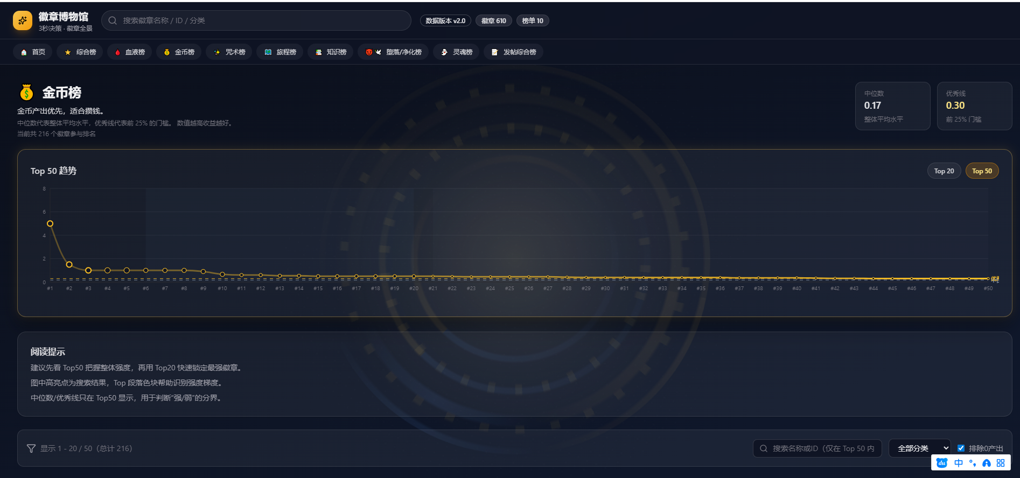Image resolution: width=1020 pixels, height=478 pixels.
Task: Go to 堕落/净化榜 ranking tab
Action: [x=394, y=52]
